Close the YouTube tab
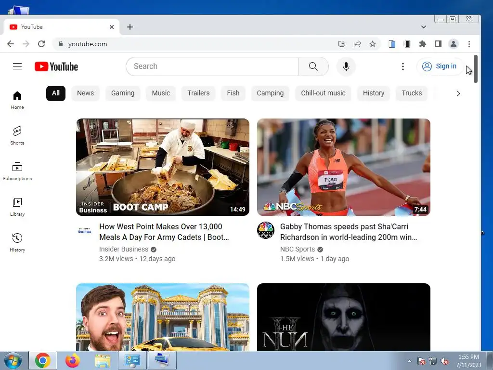The width and height of the screenshot is (493, 370). pyautogui.click(x=112, y=27)
